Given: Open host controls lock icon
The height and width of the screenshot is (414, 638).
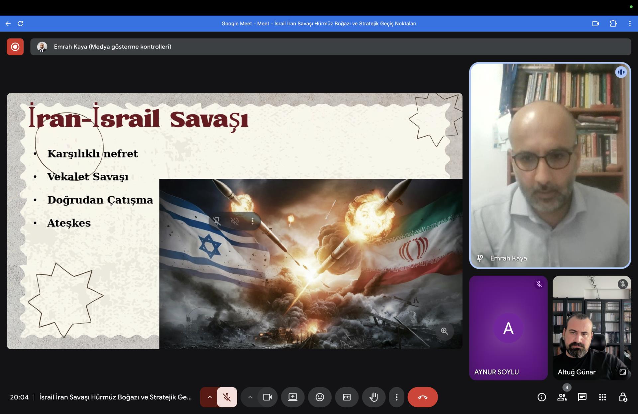Looking at the screenshot, I should click(623, 397).
